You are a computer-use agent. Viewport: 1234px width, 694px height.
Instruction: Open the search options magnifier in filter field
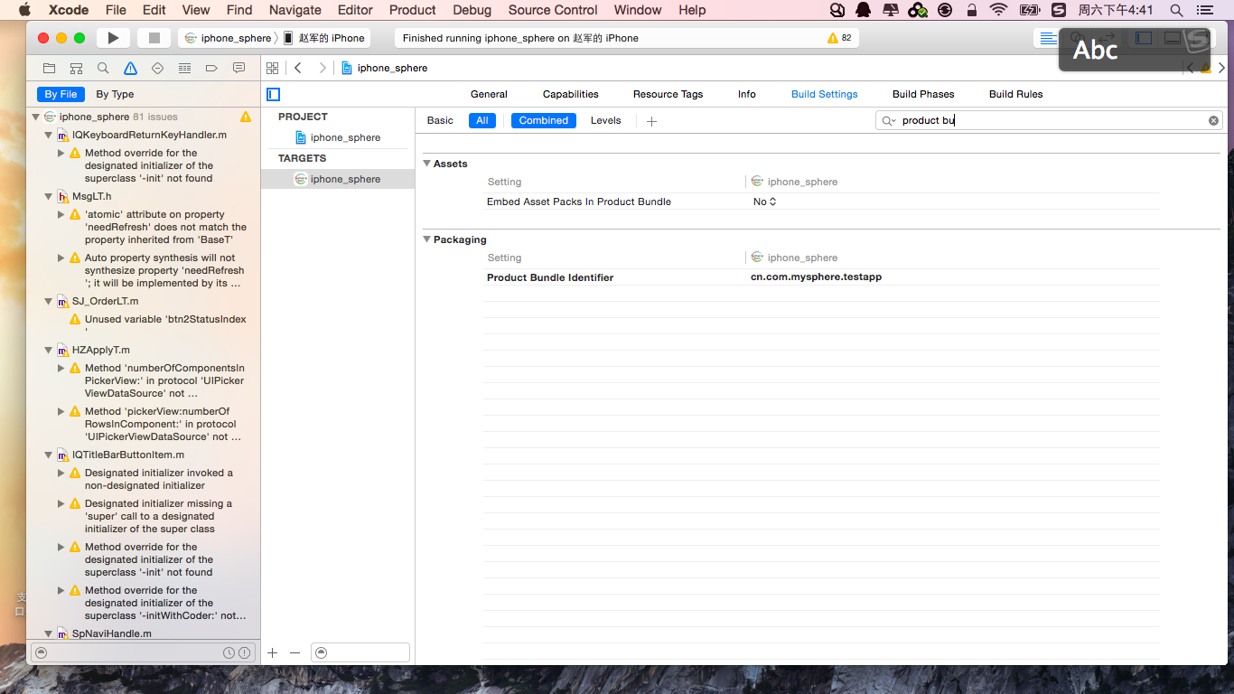coord(889,120)
